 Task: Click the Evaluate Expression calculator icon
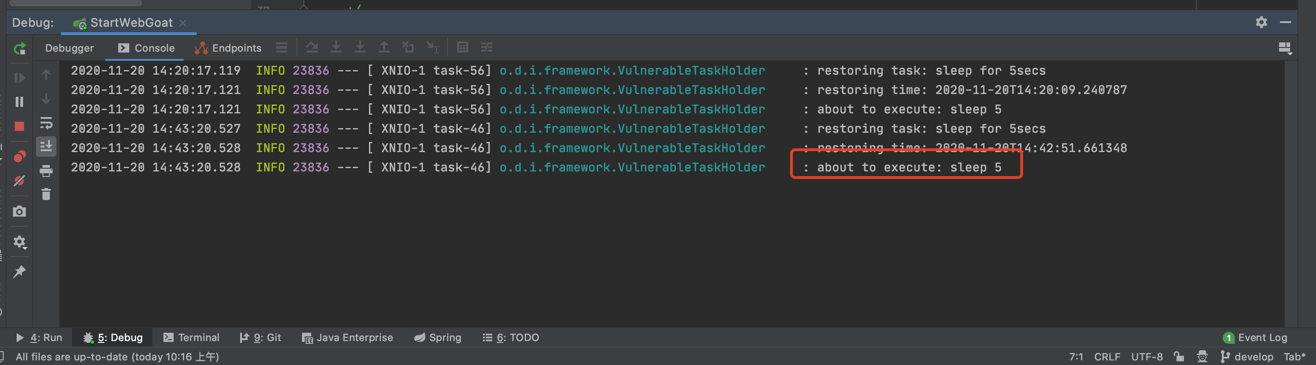462,47
